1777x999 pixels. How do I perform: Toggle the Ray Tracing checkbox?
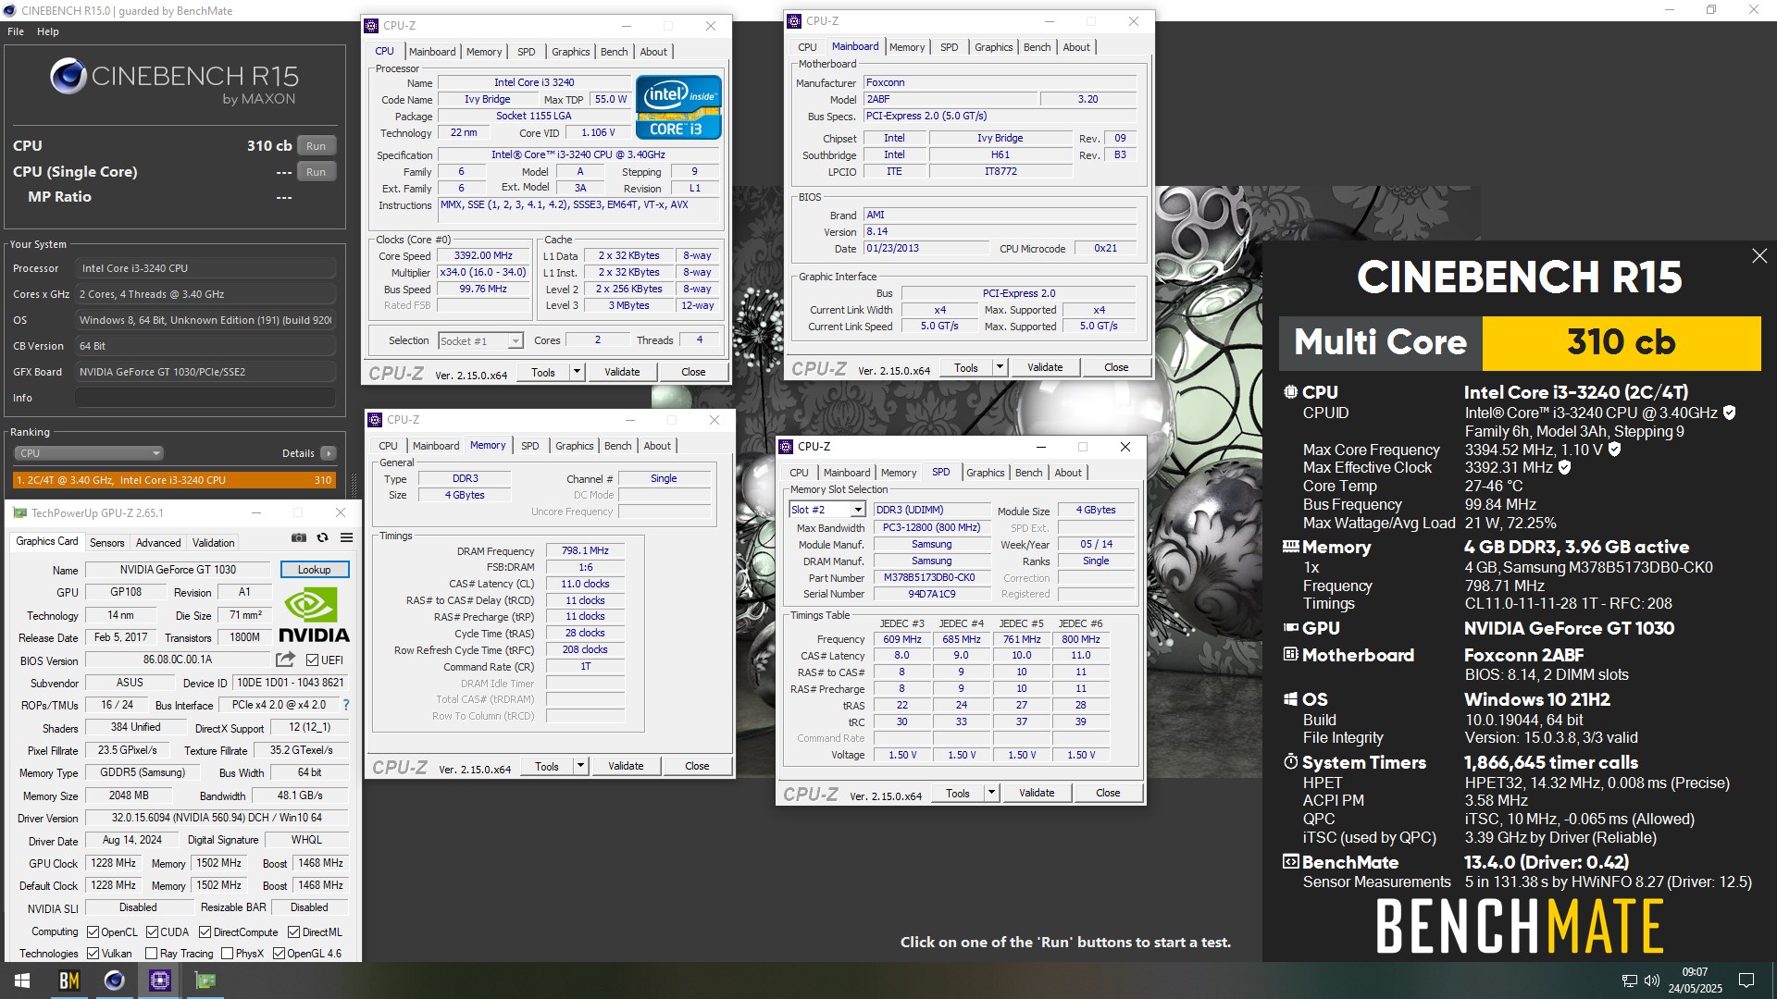[x=151, y=954]
